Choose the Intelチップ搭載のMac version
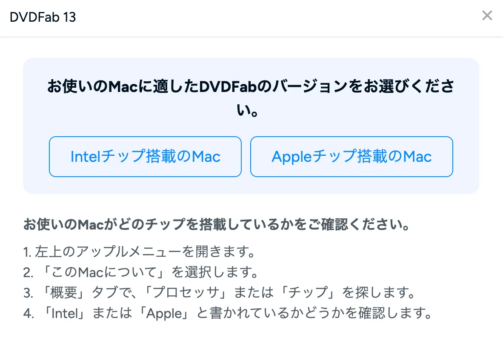This screenshot has width=503, height=338. [x=145, y=157]
